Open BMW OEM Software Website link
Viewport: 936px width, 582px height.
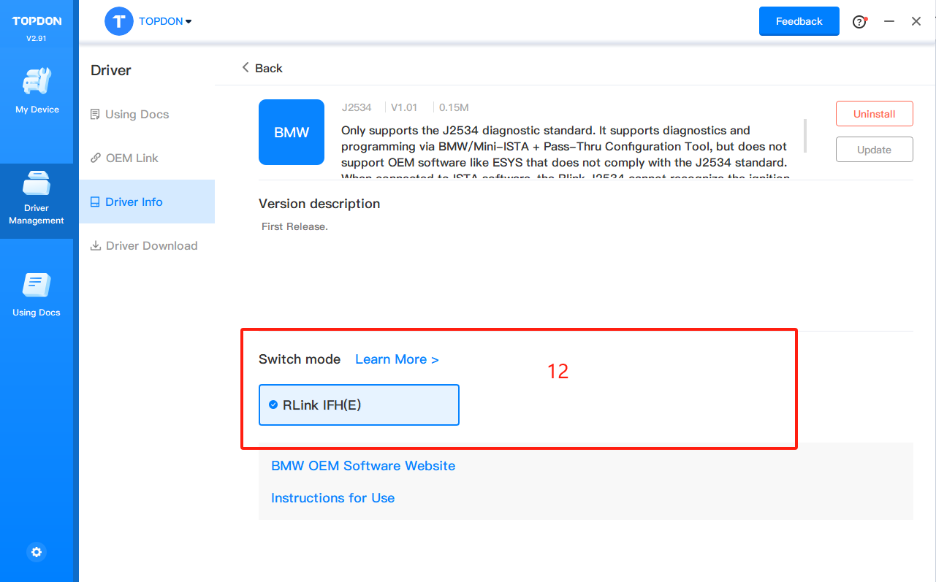click(x=363, y=466)
